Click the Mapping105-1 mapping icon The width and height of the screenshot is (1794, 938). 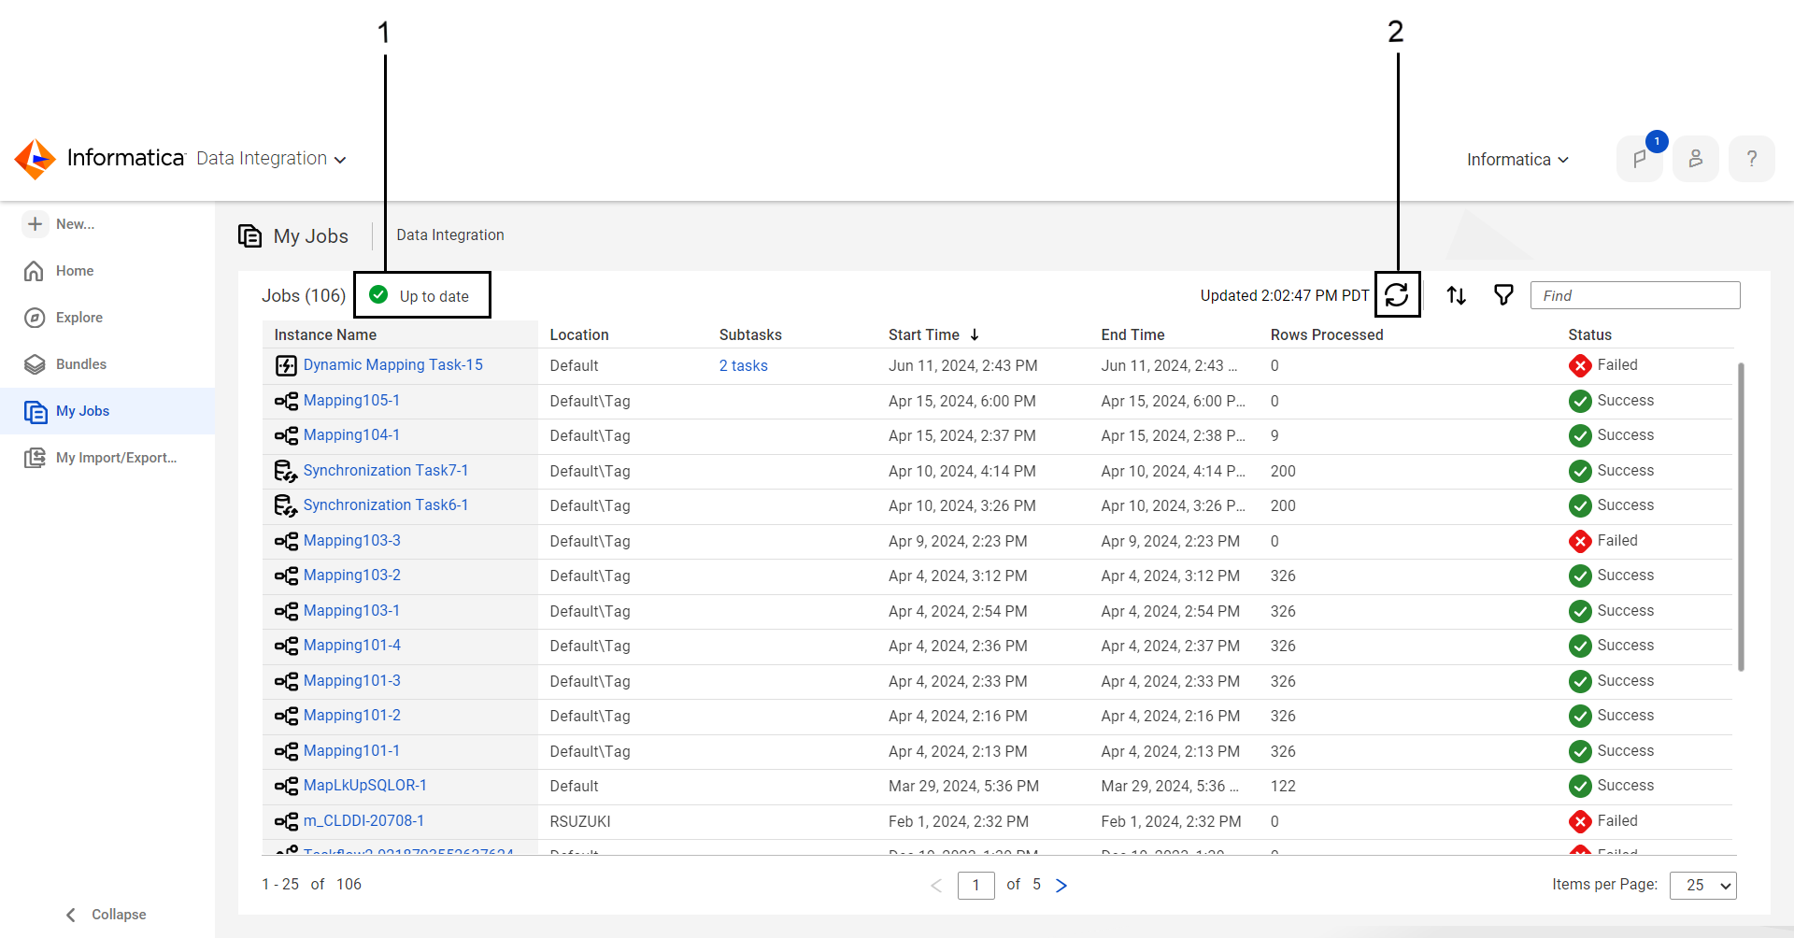coord(286,401)
